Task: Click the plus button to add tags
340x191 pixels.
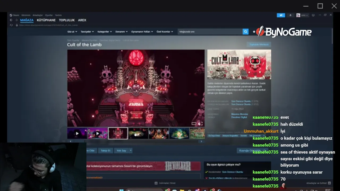Action: [x=264, y=136]
